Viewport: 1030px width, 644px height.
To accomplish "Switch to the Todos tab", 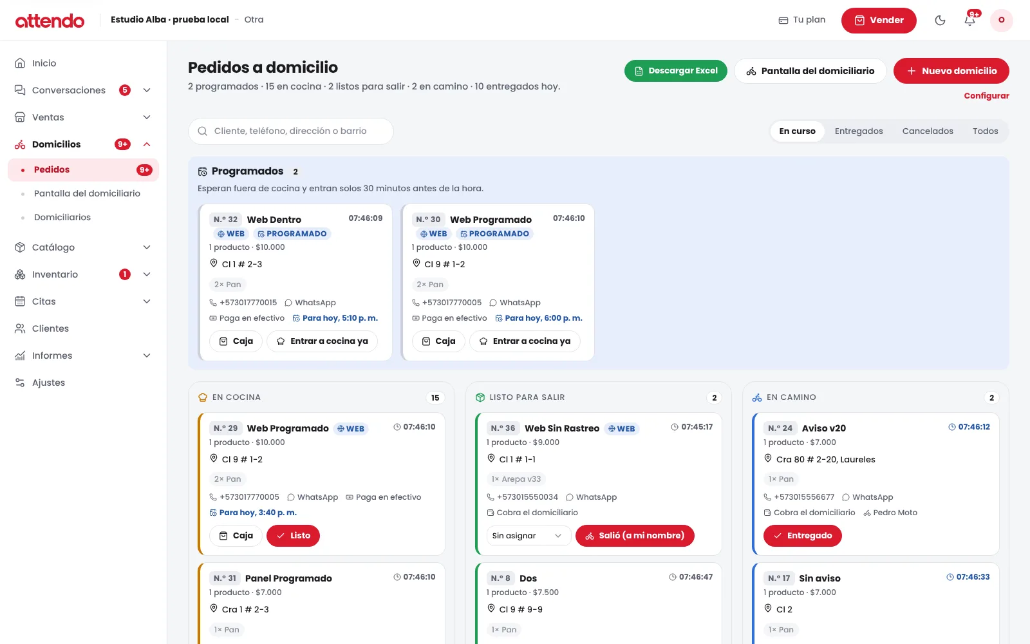I will click(985, 131).
